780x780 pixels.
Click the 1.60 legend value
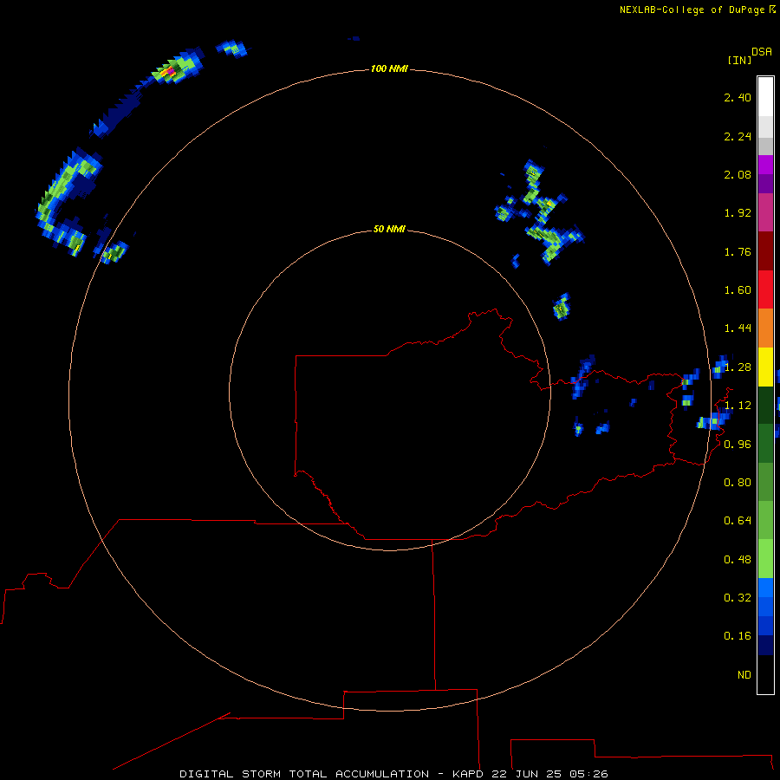pos(738,290)
